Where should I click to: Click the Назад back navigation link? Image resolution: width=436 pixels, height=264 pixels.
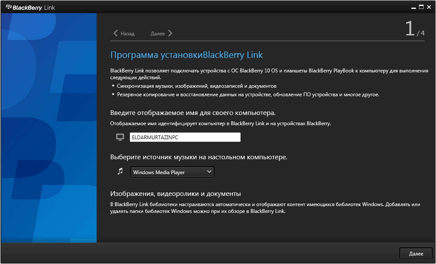pos(124,33)
